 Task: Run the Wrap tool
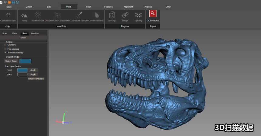[x=25, y=17]
